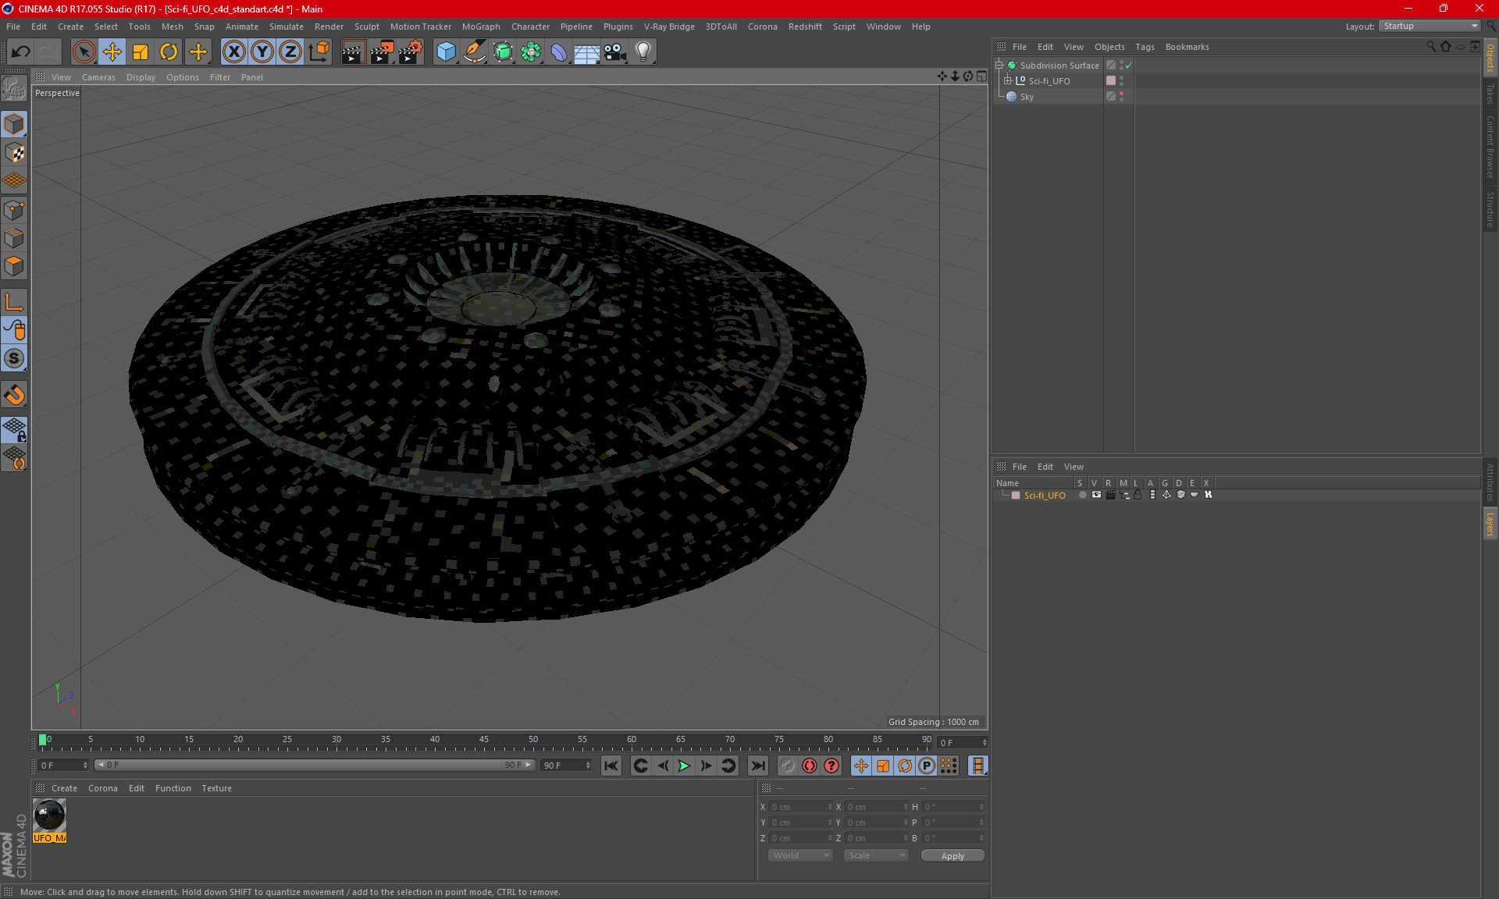Screen dimensions: 1499x899
Task: Render the active view
Action: tap(353, 52)
